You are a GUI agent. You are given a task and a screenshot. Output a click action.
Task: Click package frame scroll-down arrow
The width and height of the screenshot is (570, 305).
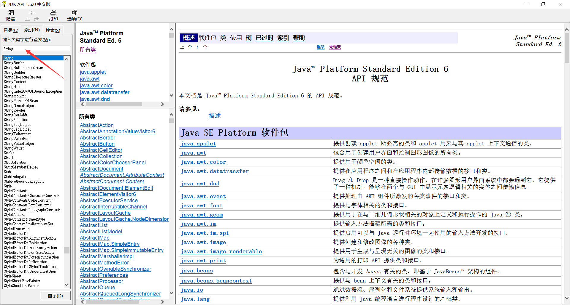(171, 95)
